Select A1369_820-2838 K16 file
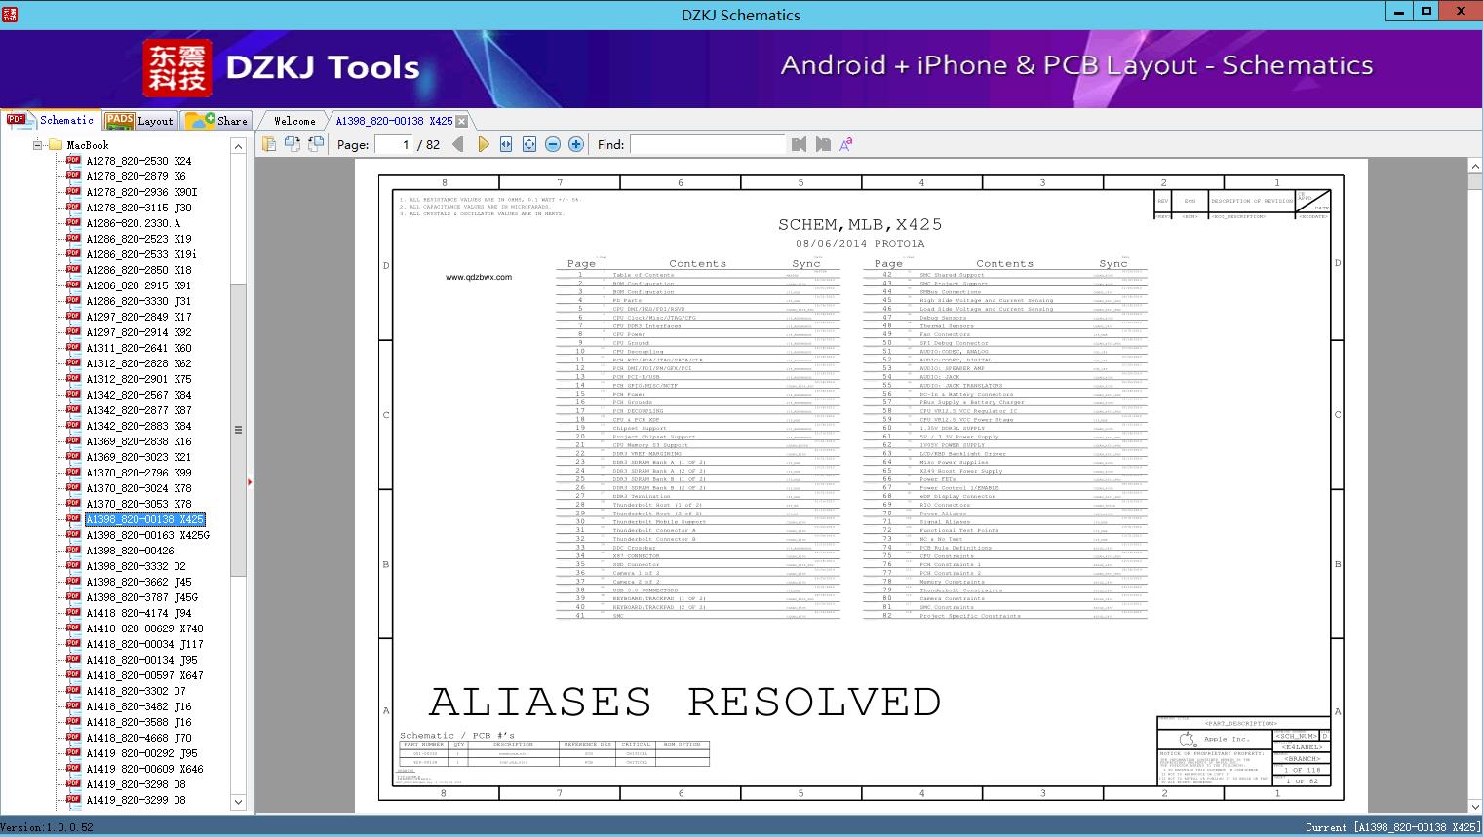This screenshot has height=837, width=1483. [138, 441]
